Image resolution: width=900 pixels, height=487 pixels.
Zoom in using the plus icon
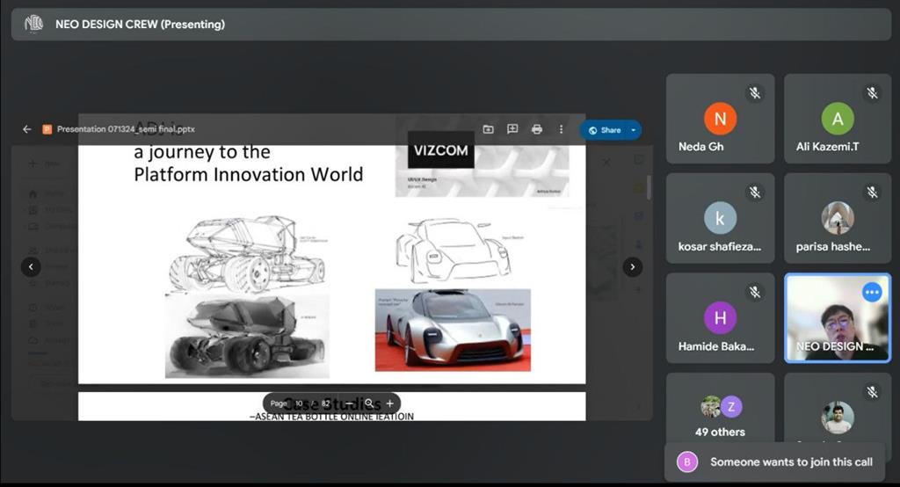[x=389, y=403]
